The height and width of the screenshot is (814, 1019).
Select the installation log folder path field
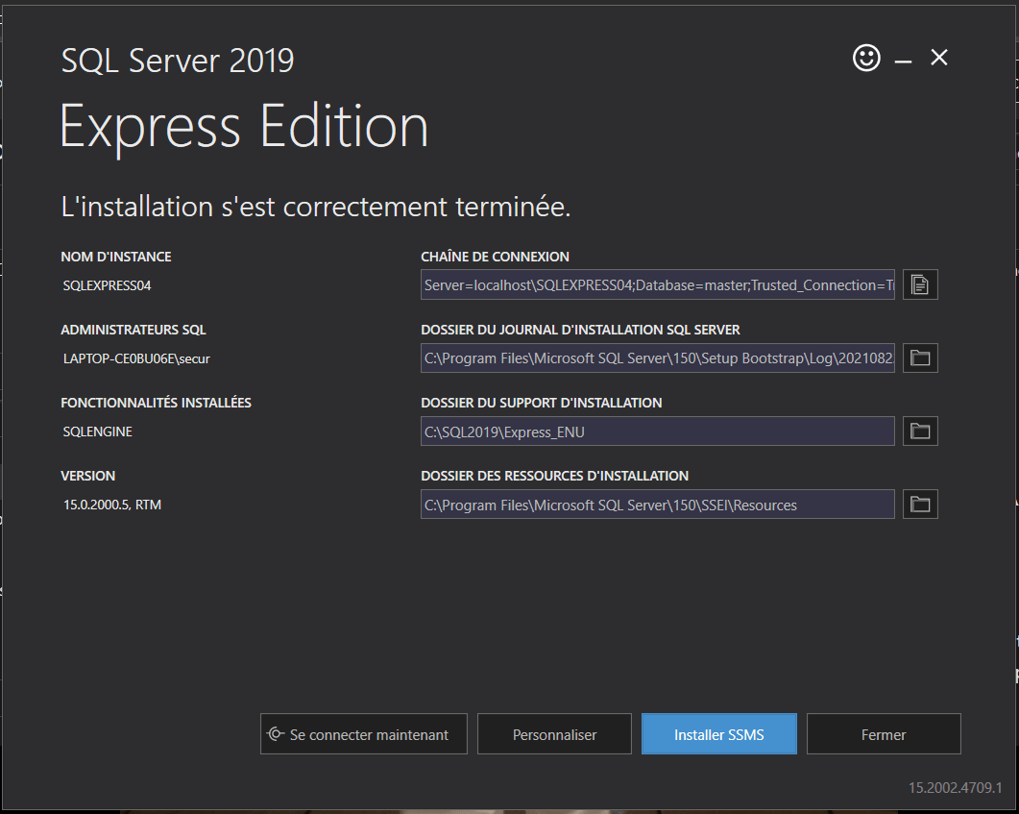point(658,358)
